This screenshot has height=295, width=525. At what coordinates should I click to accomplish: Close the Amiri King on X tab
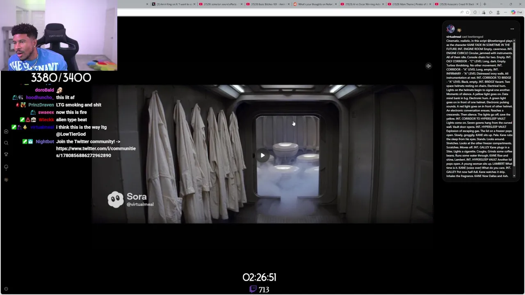[194, 4]
